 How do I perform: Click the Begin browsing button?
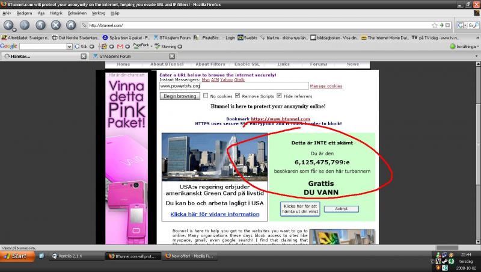tap(180, 96)
